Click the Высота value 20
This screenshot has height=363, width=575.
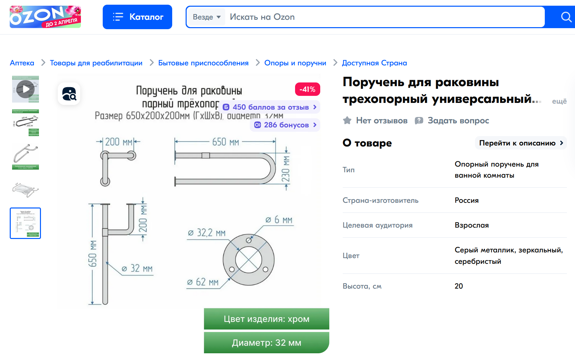[459, 286]
